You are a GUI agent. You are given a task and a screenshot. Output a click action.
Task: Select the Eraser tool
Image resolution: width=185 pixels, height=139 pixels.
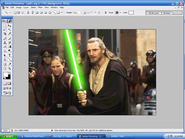tap(5, 47)
